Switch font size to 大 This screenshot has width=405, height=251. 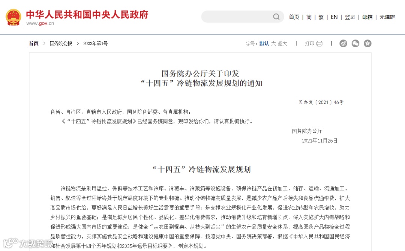(273, 44)
